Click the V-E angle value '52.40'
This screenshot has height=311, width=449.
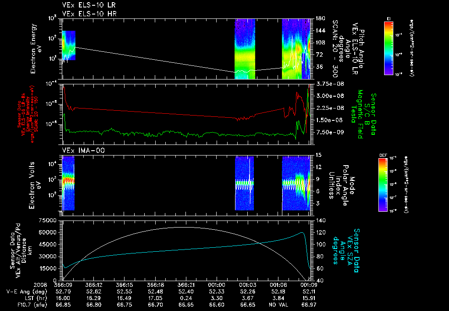coord(186,292)
